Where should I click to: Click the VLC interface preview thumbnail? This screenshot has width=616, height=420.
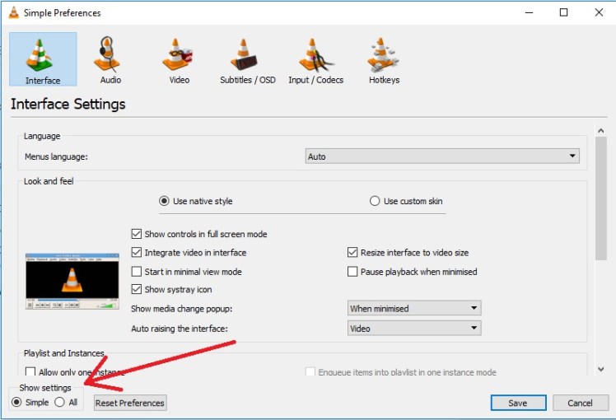click(72, 281)
